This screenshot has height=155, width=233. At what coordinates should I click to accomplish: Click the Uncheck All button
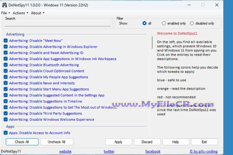[x=57, y=142]
